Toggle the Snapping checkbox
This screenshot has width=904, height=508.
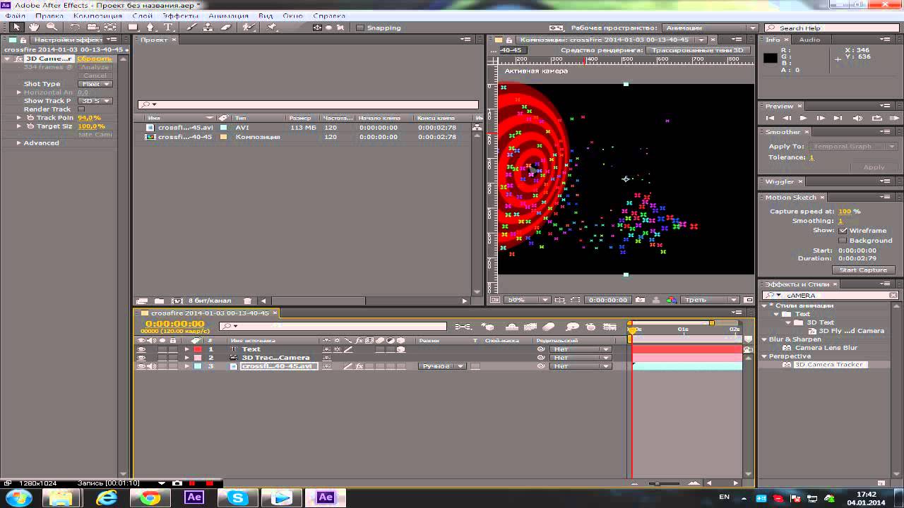359,28
